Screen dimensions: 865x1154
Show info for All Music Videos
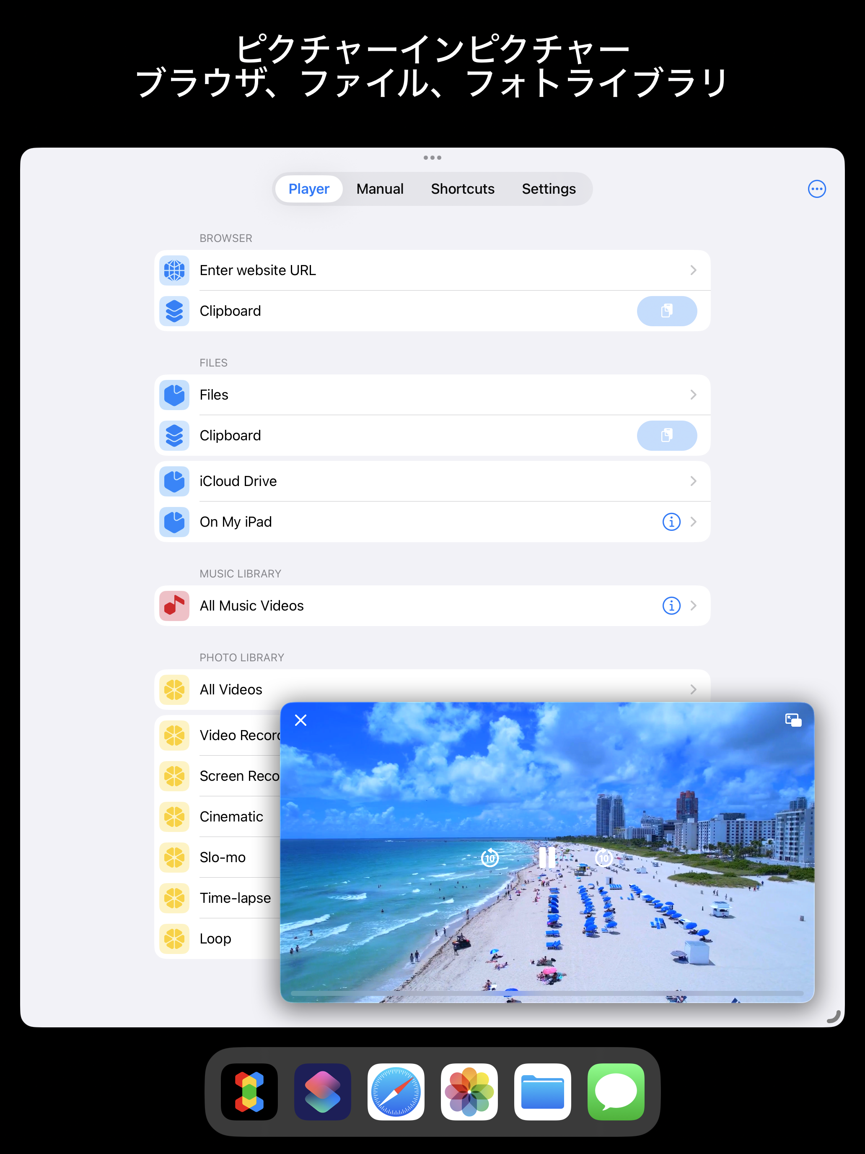(x=671, y=606)
